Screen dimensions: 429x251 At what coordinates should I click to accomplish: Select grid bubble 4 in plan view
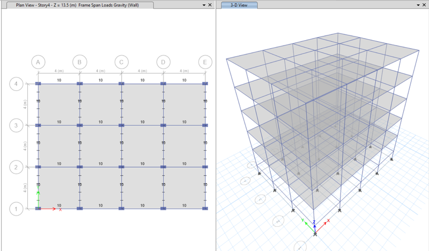pyautogui.click(x=16, y=83)
